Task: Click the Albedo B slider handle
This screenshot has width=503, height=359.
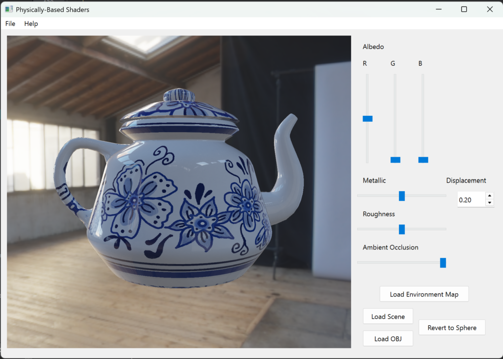Action: click(423, 160)
